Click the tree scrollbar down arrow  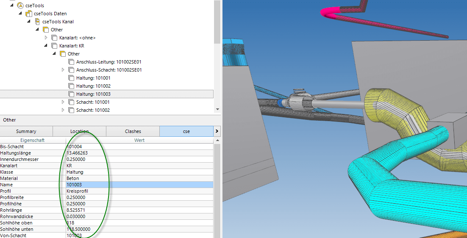point(217,109)
